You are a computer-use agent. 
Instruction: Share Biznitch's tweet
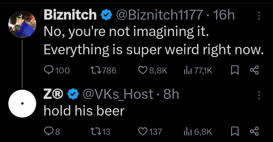254,70
